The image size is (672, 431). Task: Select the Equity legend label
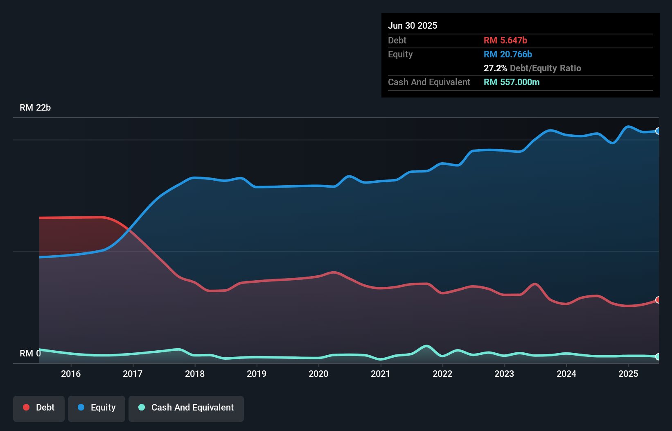(103, 407)
